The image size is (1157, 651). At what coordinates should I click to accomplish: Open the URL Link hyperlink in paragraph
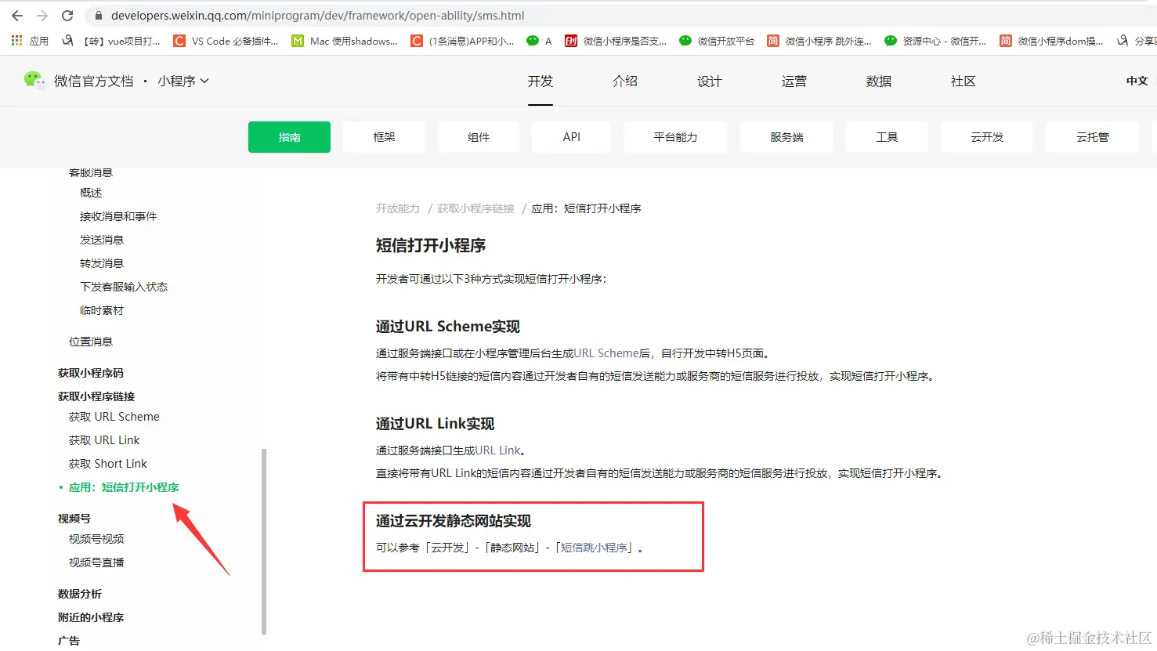[x=497, y=450]
